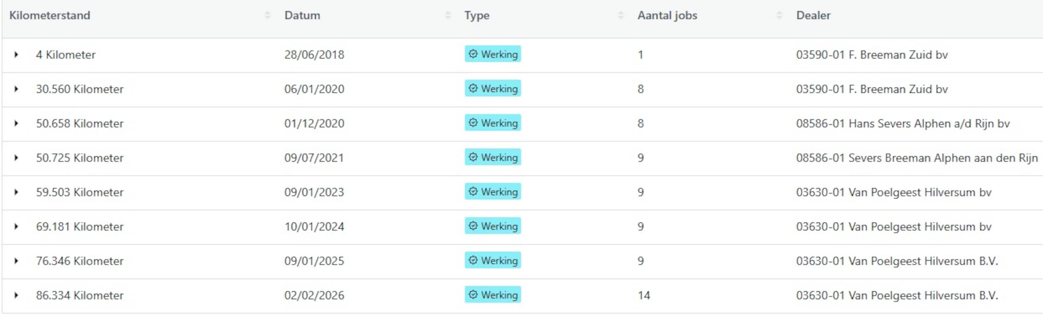Viewport: 1043px width, 317px height.
Task: Click the Type column sort arrows
Action: (x=620, y=16)
